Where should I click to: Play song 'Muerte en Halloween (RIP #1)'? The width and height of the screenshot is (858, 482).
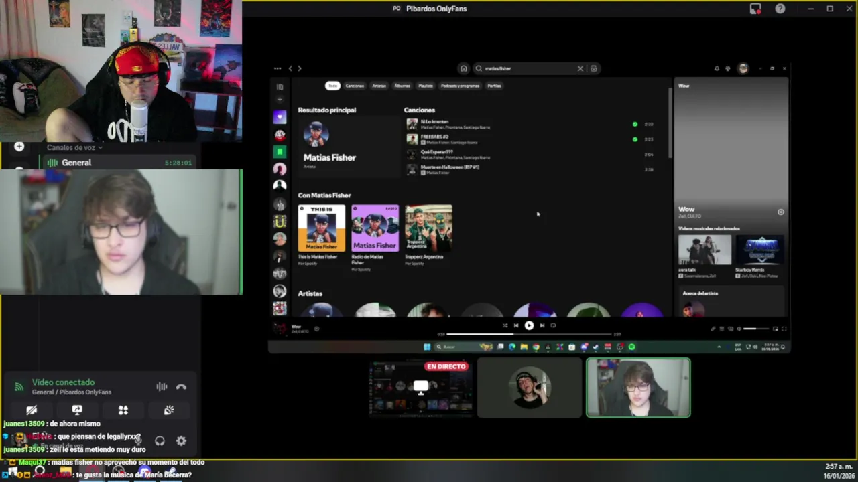[412, 170]
